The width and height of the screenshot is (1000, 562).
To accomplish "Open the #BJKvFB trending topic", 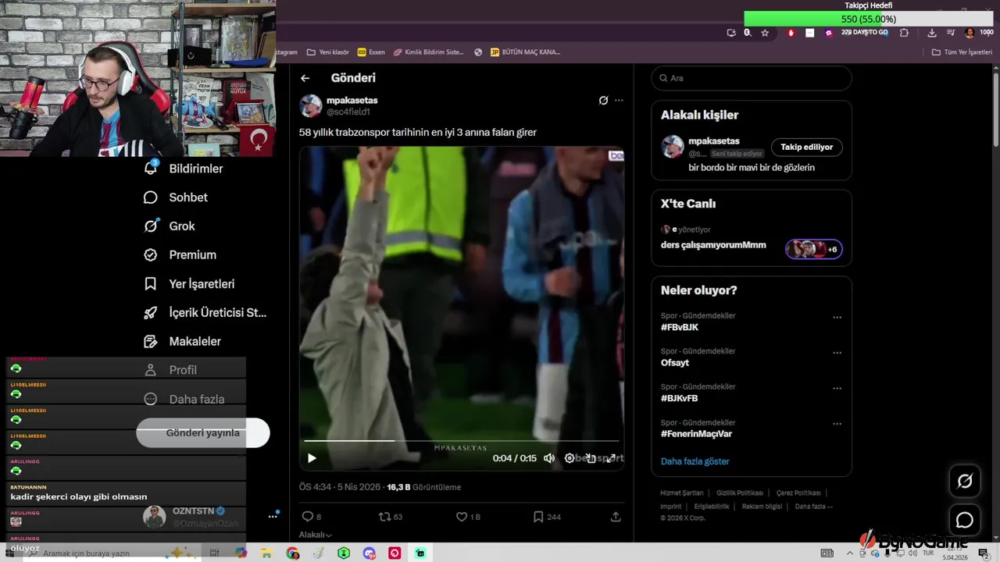I will (x=680, y=398).
